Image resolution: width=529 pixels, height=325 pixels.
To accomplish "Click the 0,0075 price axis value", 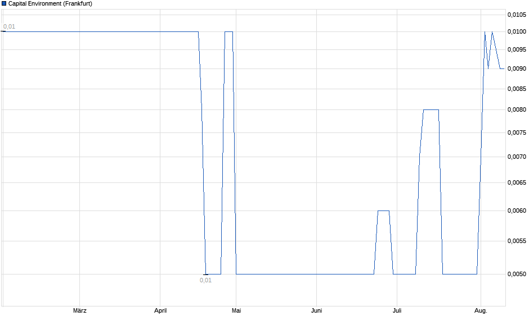I will (x=517, y=132).
